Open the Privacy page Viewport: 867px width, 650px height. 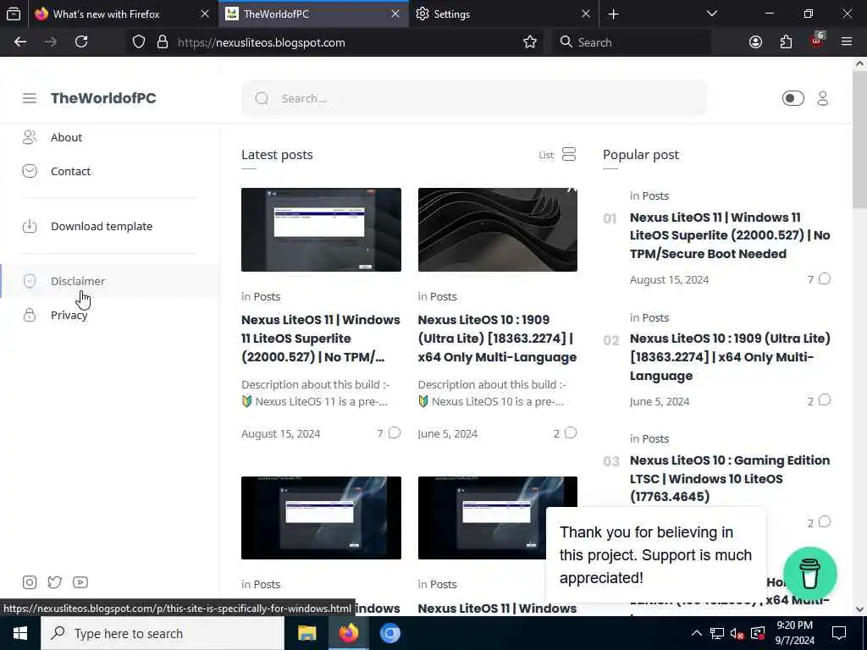69,315
